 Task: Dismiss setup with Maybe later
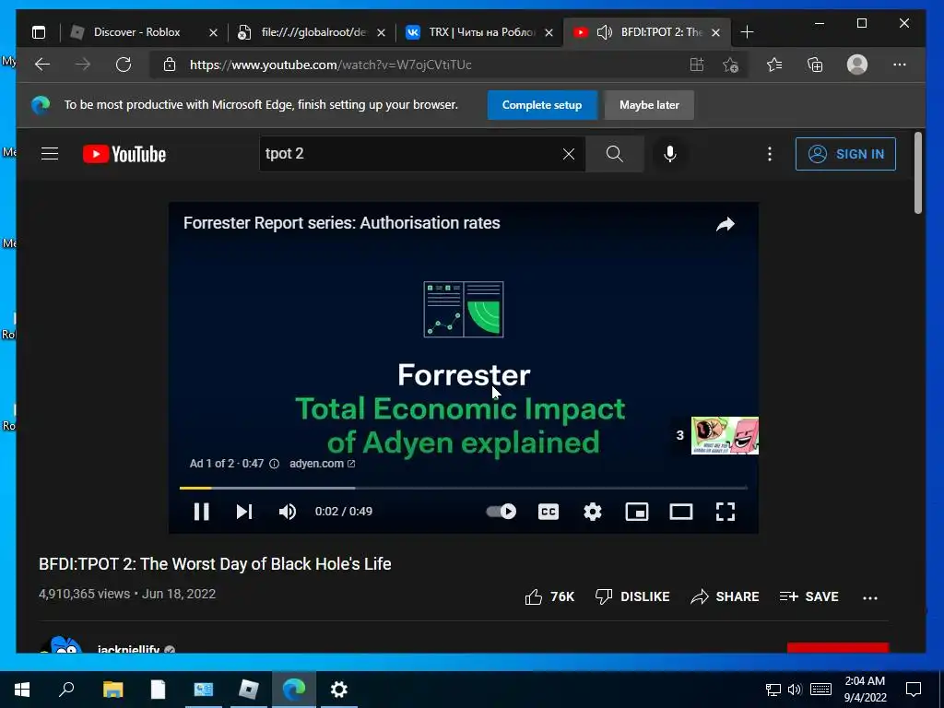649,105
